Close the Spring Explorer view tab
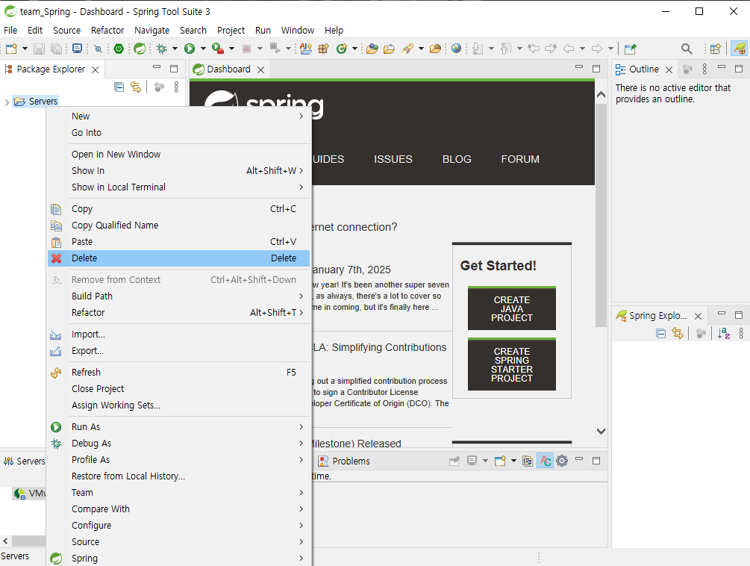This screenshot has width=750, height=566. [x=699, y=317]
